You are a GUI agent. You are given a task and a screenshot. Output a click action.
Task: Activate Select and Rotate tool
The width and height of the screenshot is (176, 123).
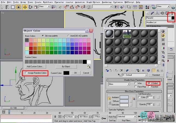pyautogui.click(x=30, y=7)
